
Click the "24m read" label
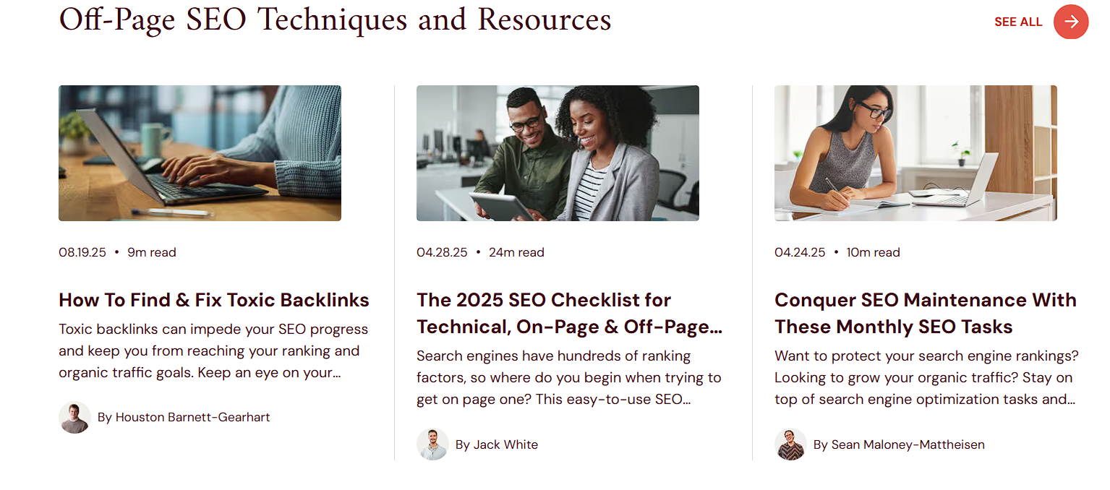(x=516, y=252)
